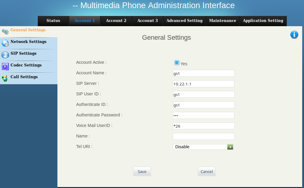Click the Call Settings people icon
This screenshot has width=304, height=188.
5,79
